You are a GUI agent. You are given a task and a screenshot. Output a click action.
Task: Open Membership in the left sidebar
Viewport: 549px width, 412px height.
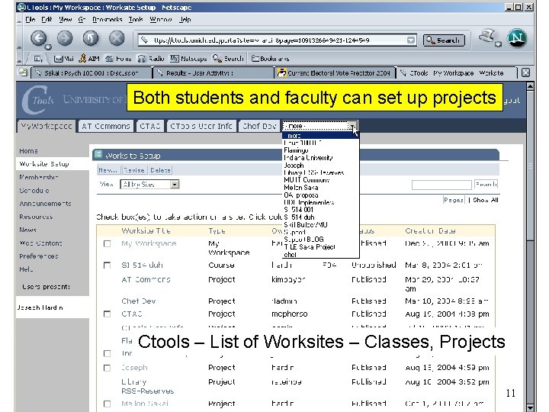39,177
